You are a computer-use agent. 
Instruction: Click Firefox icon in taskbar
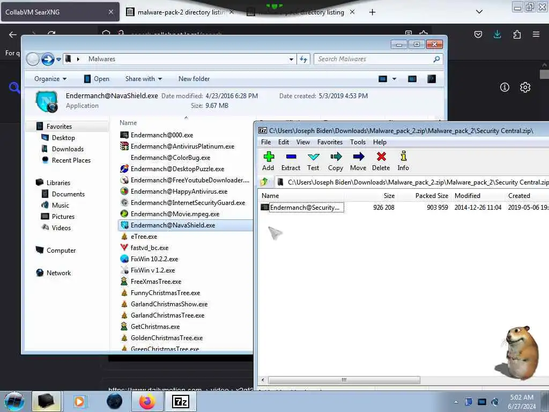(x=147, y=401)
